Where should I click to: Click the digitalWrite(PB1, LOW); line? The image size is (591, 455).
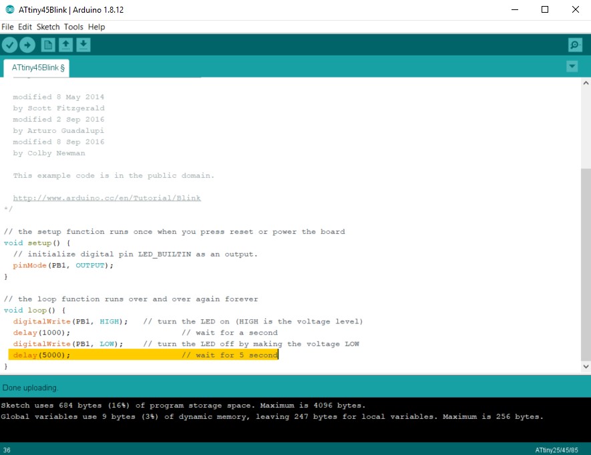coord(68,344)
